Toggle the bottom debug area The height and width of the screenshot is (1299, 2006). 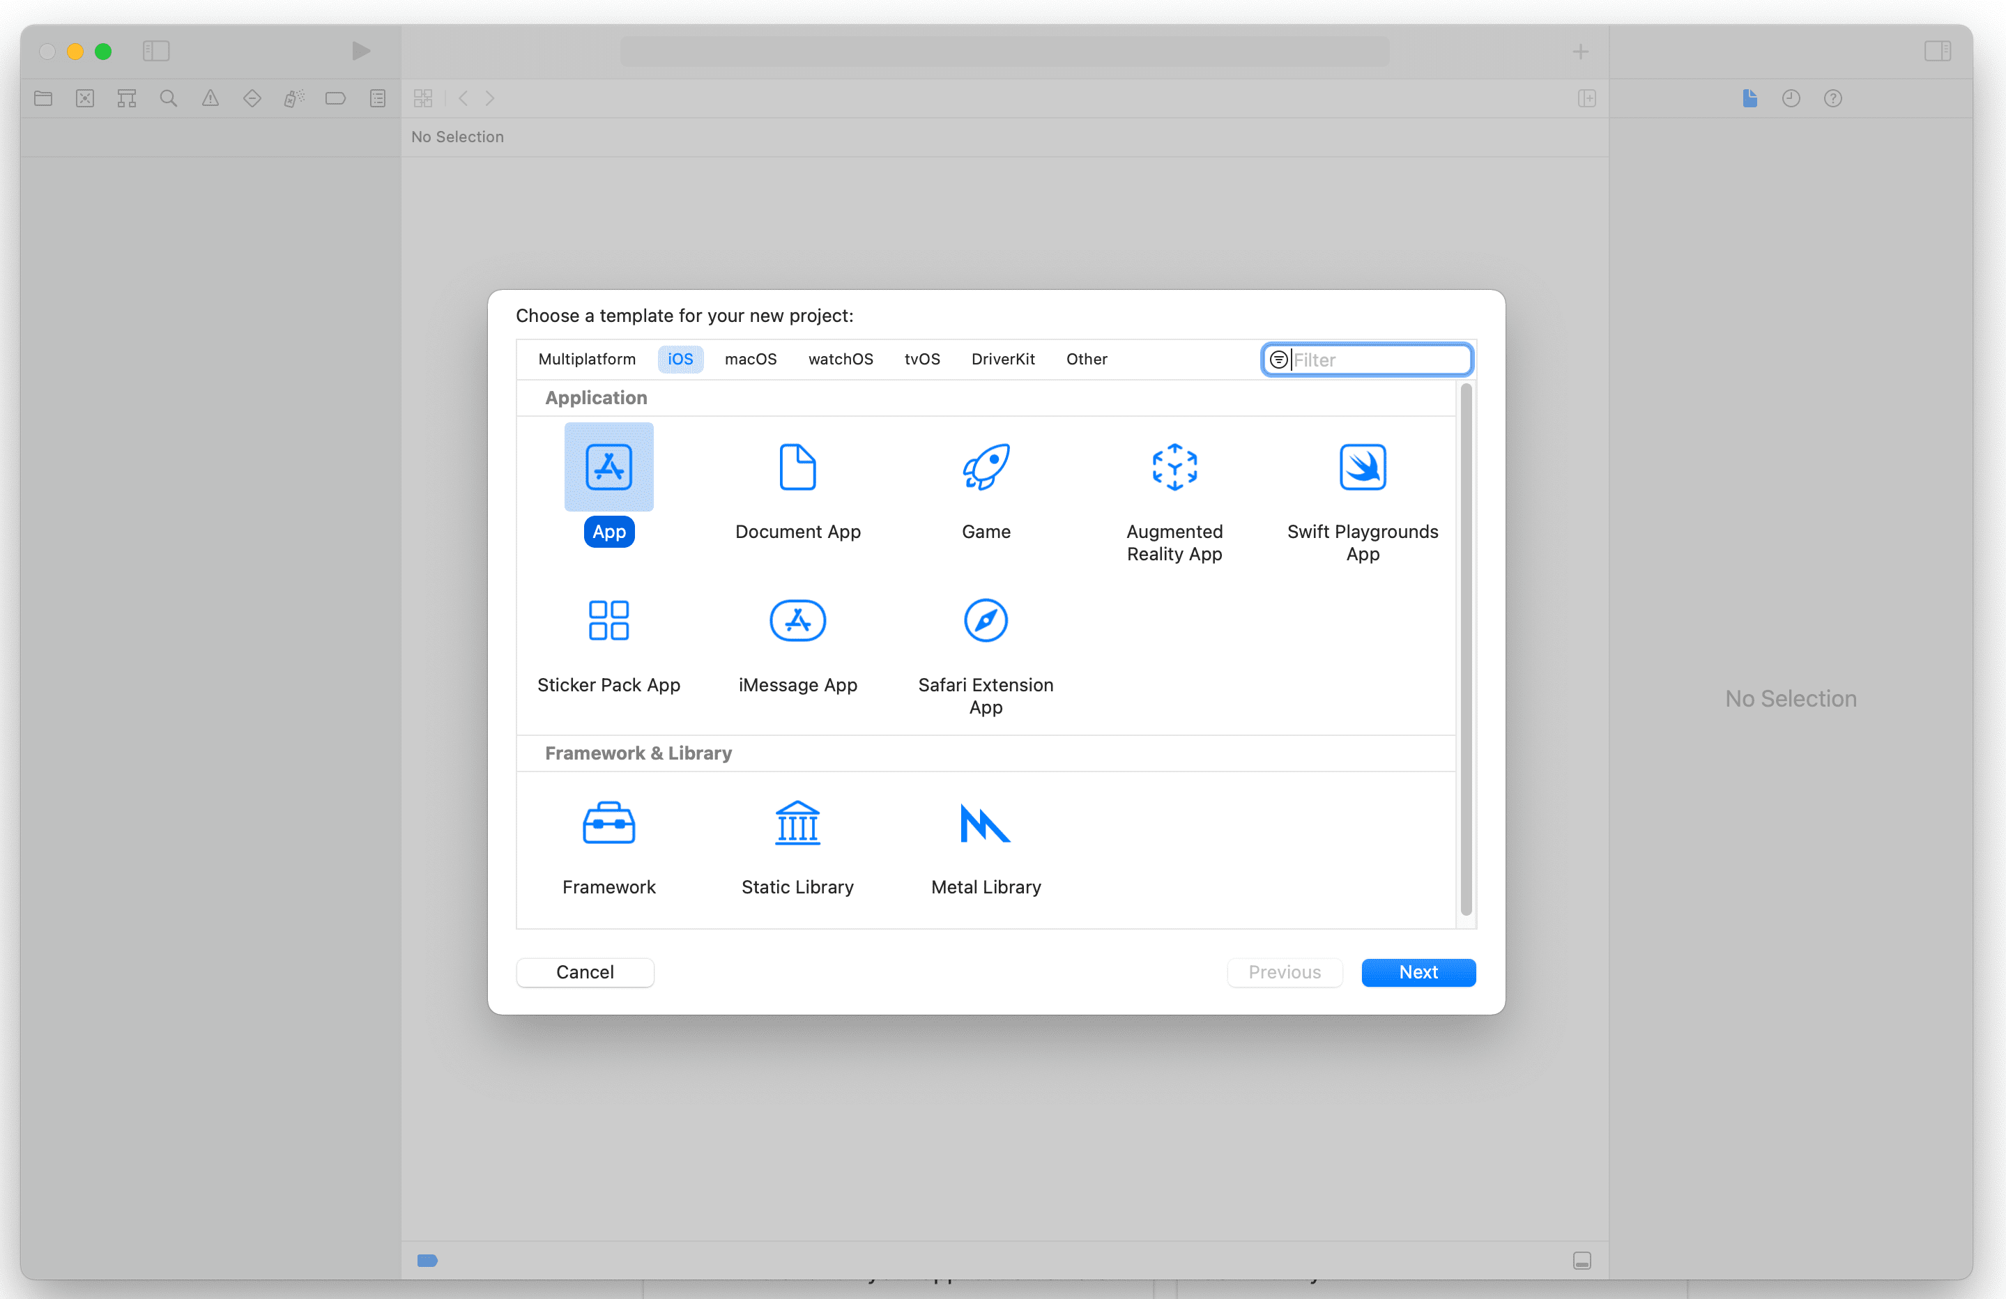click(1582, 1260)
